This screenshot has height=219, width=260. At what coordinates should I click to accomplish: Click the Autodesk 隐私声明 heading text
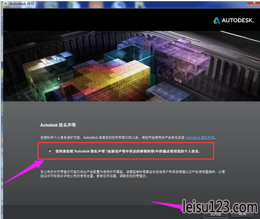[58, 125]
